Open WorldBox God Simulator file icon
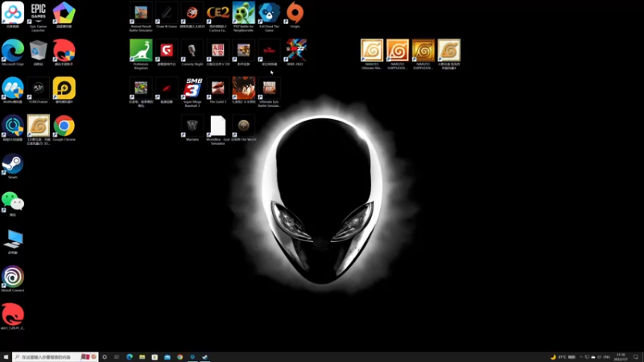 (x=217, y=130)
